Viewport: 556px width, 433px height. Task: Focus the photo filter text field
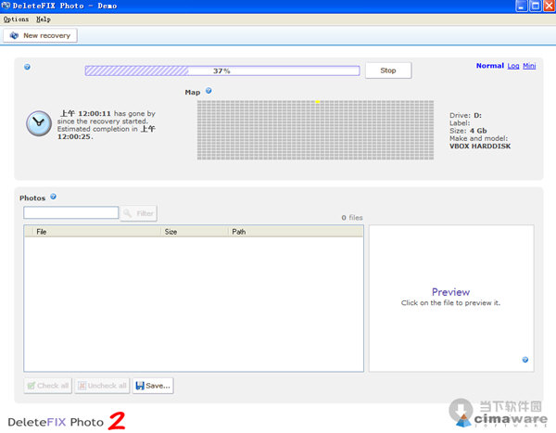point(71,212)
